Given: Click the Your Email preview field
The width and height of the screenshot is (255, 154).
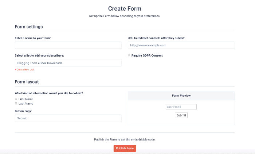Looking at the screenshot, I should pyautogui.click(x=181, y=107).
